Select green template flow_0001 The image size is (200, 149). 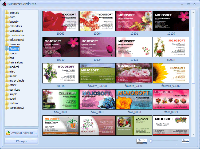coord(61,99)
